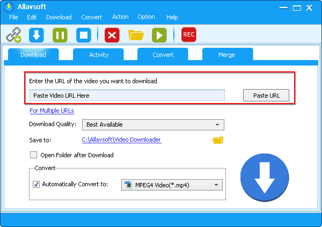Toggle Open Folder after Download checkbox
This screenshot has height=227, width=322.
(33, 155)
